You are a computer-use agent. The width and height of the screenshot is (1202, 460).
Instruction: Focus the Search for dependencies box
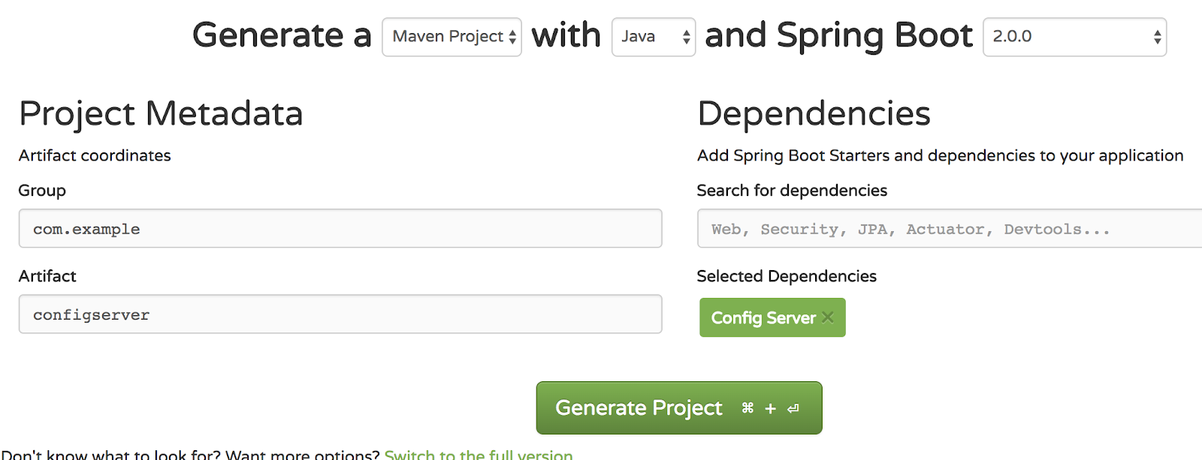[948, 229]
